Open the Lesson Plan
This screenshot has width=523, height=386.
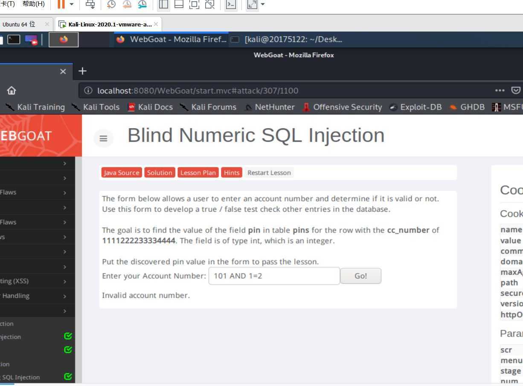click(x=198, y=173)
